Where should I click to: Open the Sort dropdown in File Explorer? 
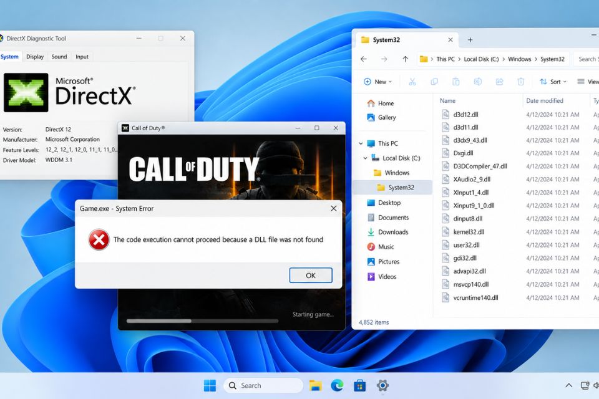coord(553,82)
